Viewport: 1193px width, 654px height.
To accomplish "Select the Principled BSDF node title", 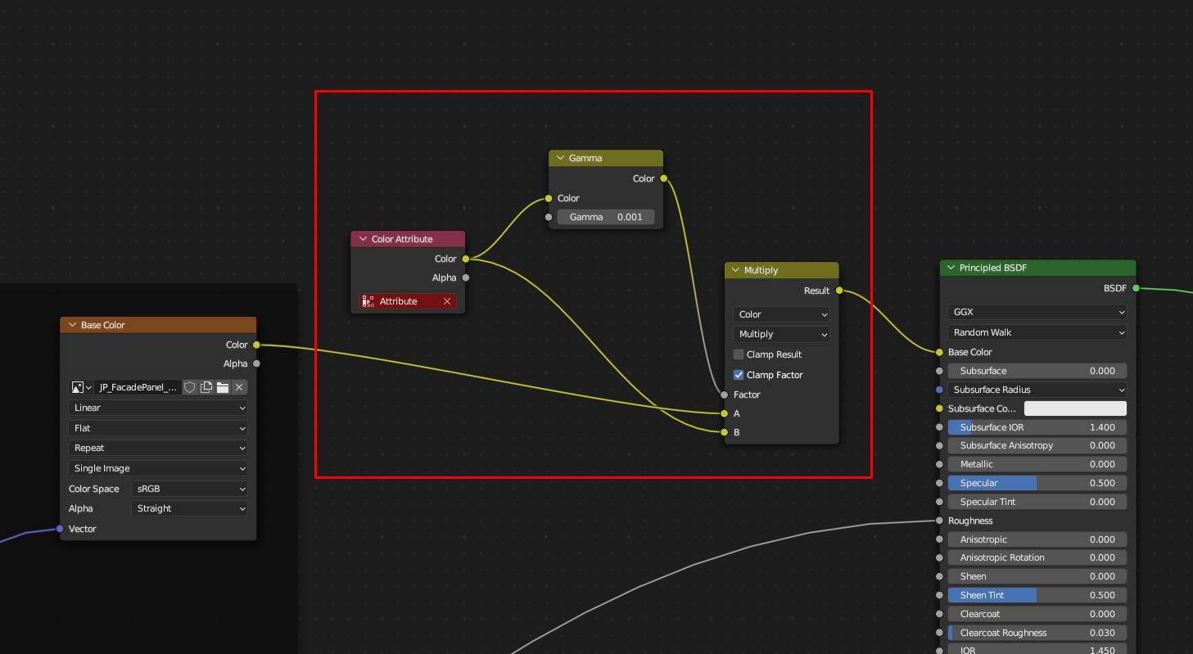I will tap(992, 268).
